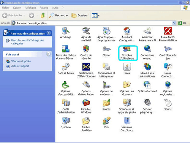Open the views mode dropdown button

point(95,16)
